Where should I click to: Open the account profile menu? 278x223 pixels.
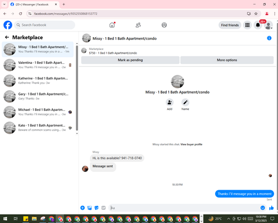(269, 25)
